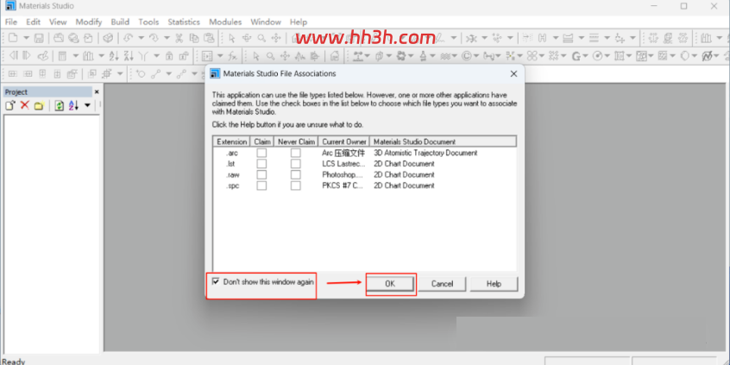Viewport: 730px width, 365px height.
Task: Open the File menu
Action: pos(10,22)
